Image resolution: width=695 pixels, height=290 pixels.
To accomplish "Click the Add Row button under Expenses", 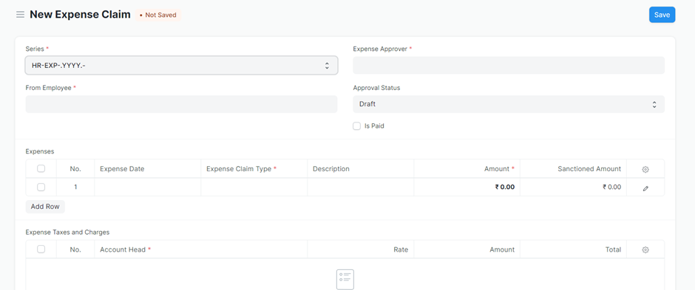I will pos(45,207).
